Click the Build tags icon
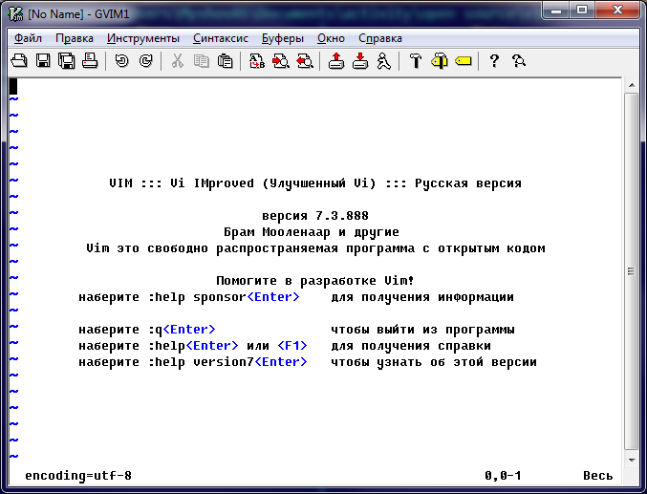647x494 pixels. coord(440,61)
